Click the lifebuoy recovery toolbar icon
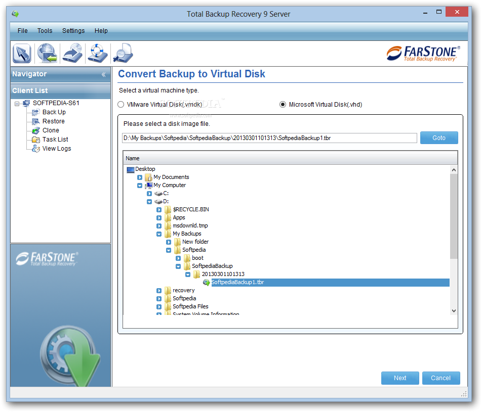The width and height of the screenshot is (482, 412). coord(97,53)
